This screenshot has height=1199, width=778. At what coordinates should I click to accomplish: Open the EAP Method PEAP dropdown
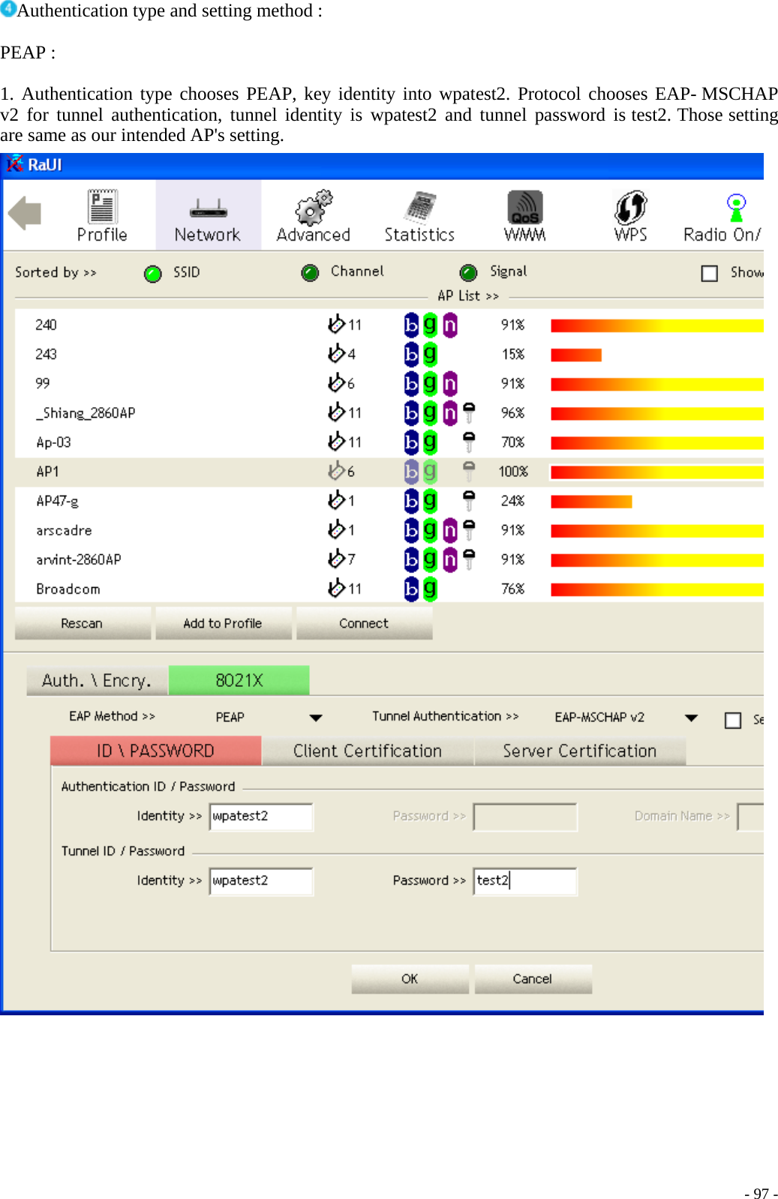coord(316,718)
